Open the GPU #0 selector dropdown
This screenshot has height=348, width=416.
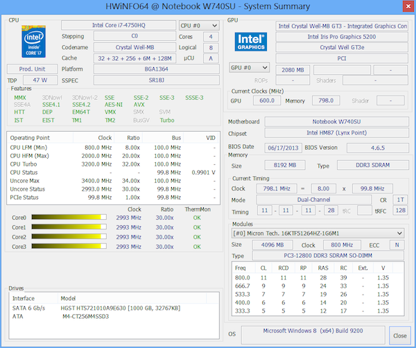tap(249, 68)
